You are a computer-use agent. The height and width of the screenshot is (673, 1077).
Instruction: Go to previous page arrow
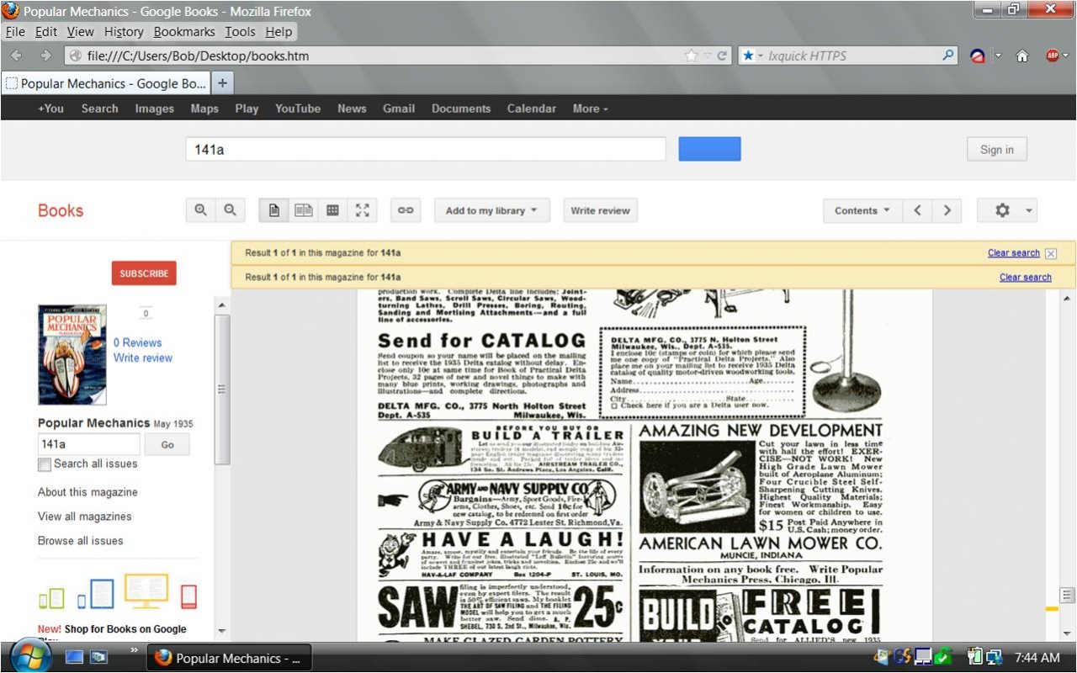[918, 210]
